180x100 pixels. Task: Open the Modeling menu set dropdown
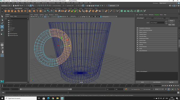(x=6, y=6)
